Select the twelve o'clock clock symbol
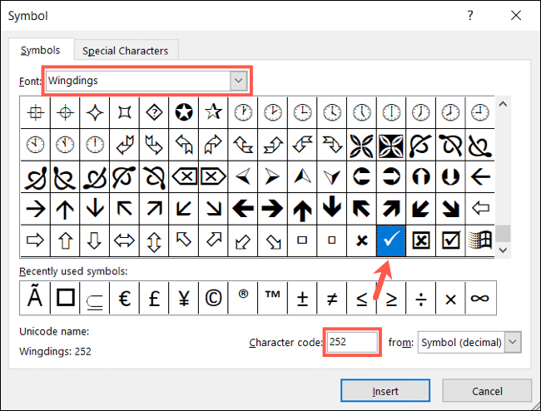541x411 pixels. pos(95,145)
